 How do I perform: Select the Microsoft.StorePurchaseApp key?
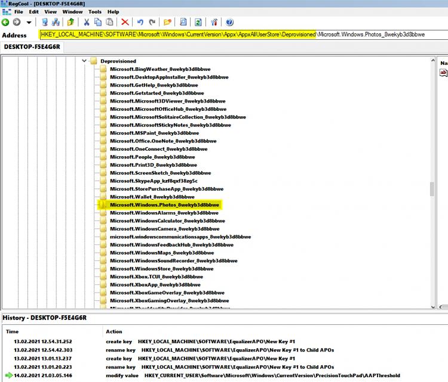(x=167, y=189)
